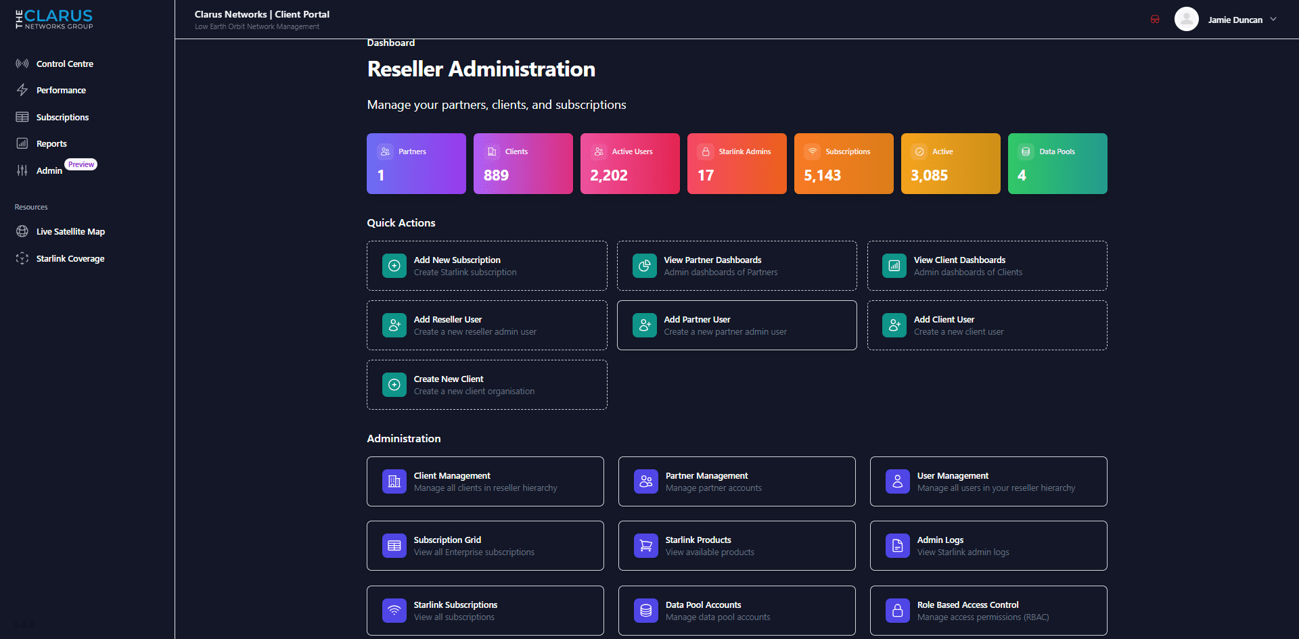Click the Add Reseller User icon
The height and width of the screenshot is (639, 1299).
click(x=394, y=325)
